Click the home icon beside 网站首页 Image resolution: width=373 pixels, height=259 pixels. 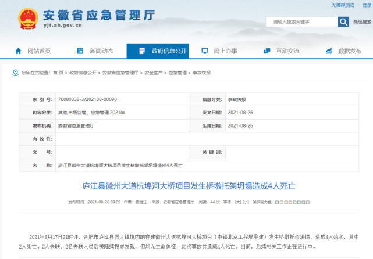coord(18,51)
